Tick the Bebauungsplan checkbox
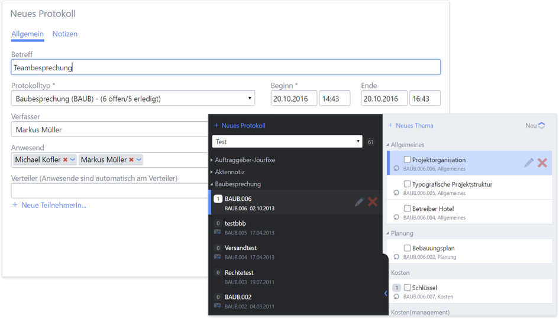This screenshot has width=559, height=319. point(407,248)
